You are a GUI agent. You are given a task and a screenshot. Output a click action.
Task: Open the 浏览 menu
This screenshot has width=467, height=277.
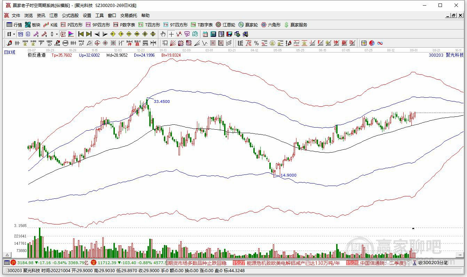(29, 16)
